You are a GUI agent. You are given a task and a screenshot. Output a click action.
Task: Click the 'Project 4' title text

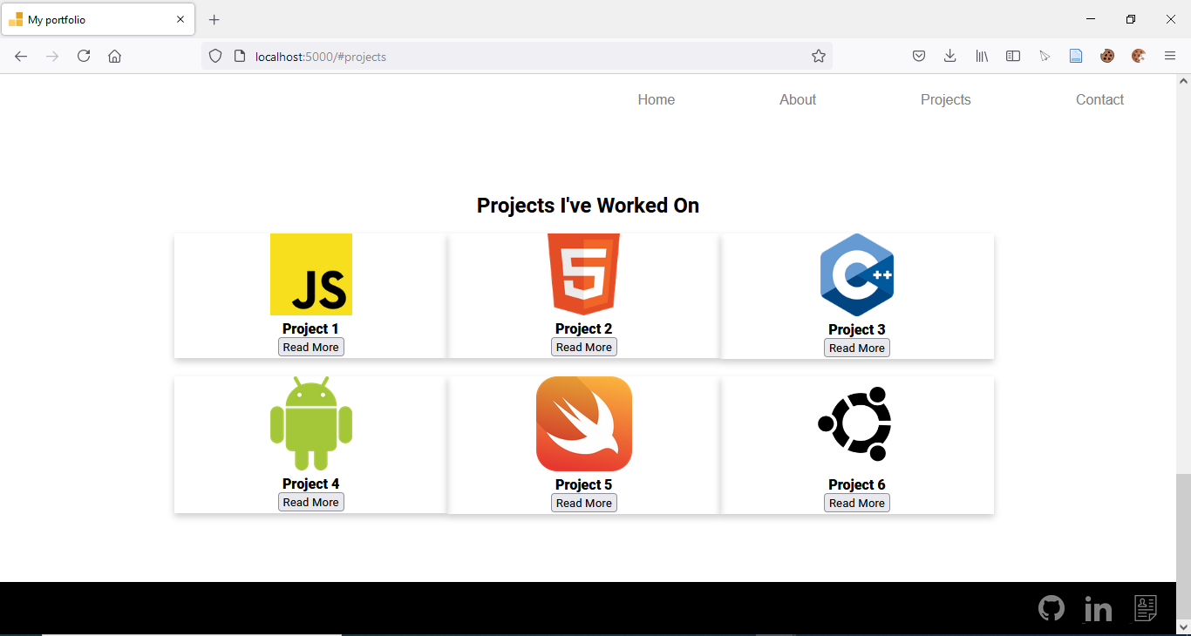point(310,484)
